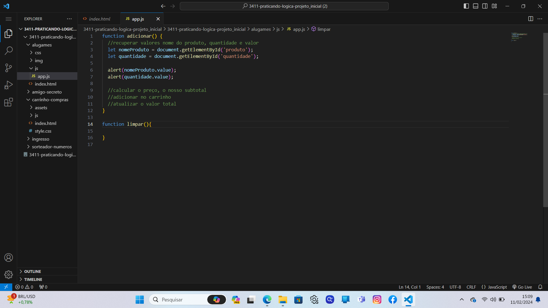Split the editor to the right
The height and width of the screenshot is (308, 548).
click(x=531, y=19)
